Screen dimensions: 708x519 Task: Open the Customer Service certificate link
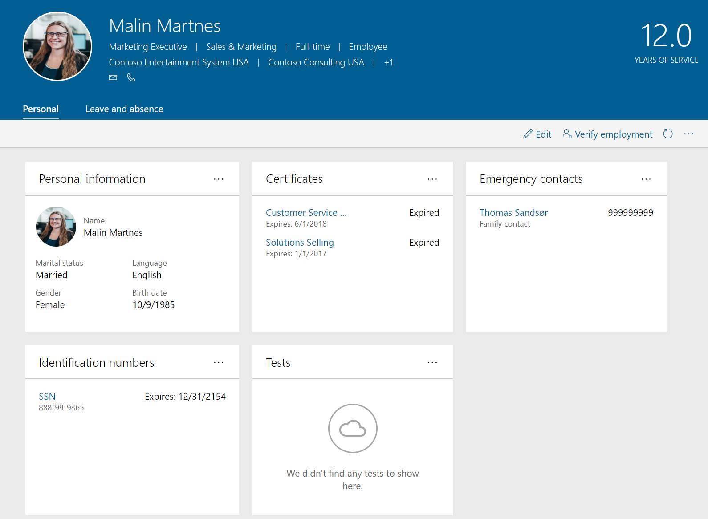coord(305,213)
